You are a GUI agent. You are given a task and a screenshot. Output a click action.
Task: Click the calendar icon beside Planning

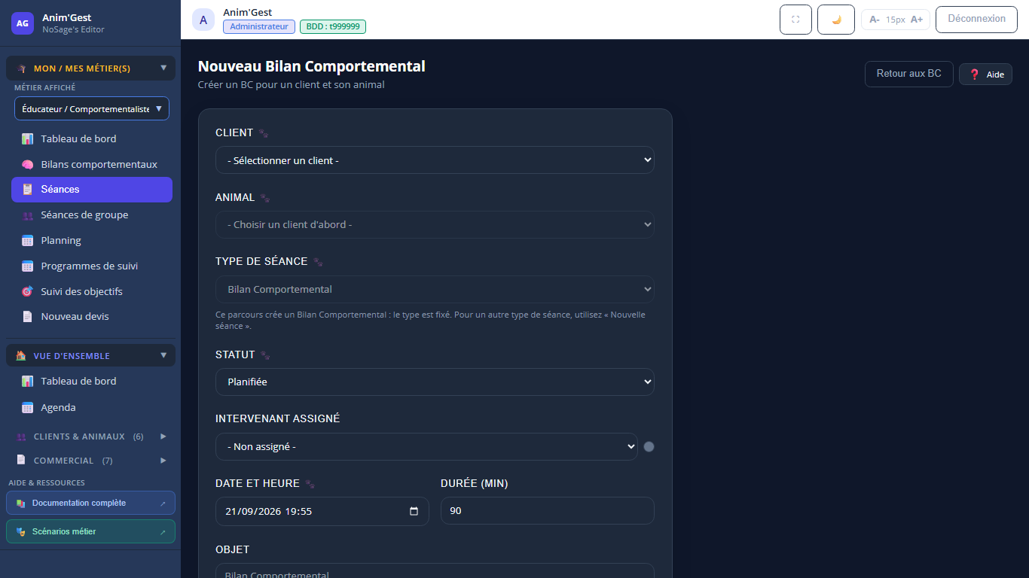click(27, 241)
